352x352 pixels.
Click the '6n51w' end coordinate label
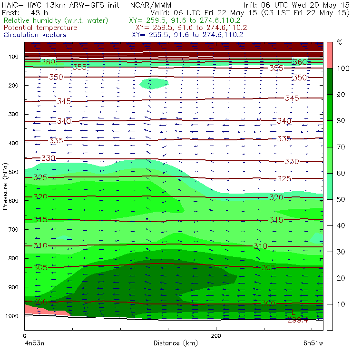tap(313, 343)
